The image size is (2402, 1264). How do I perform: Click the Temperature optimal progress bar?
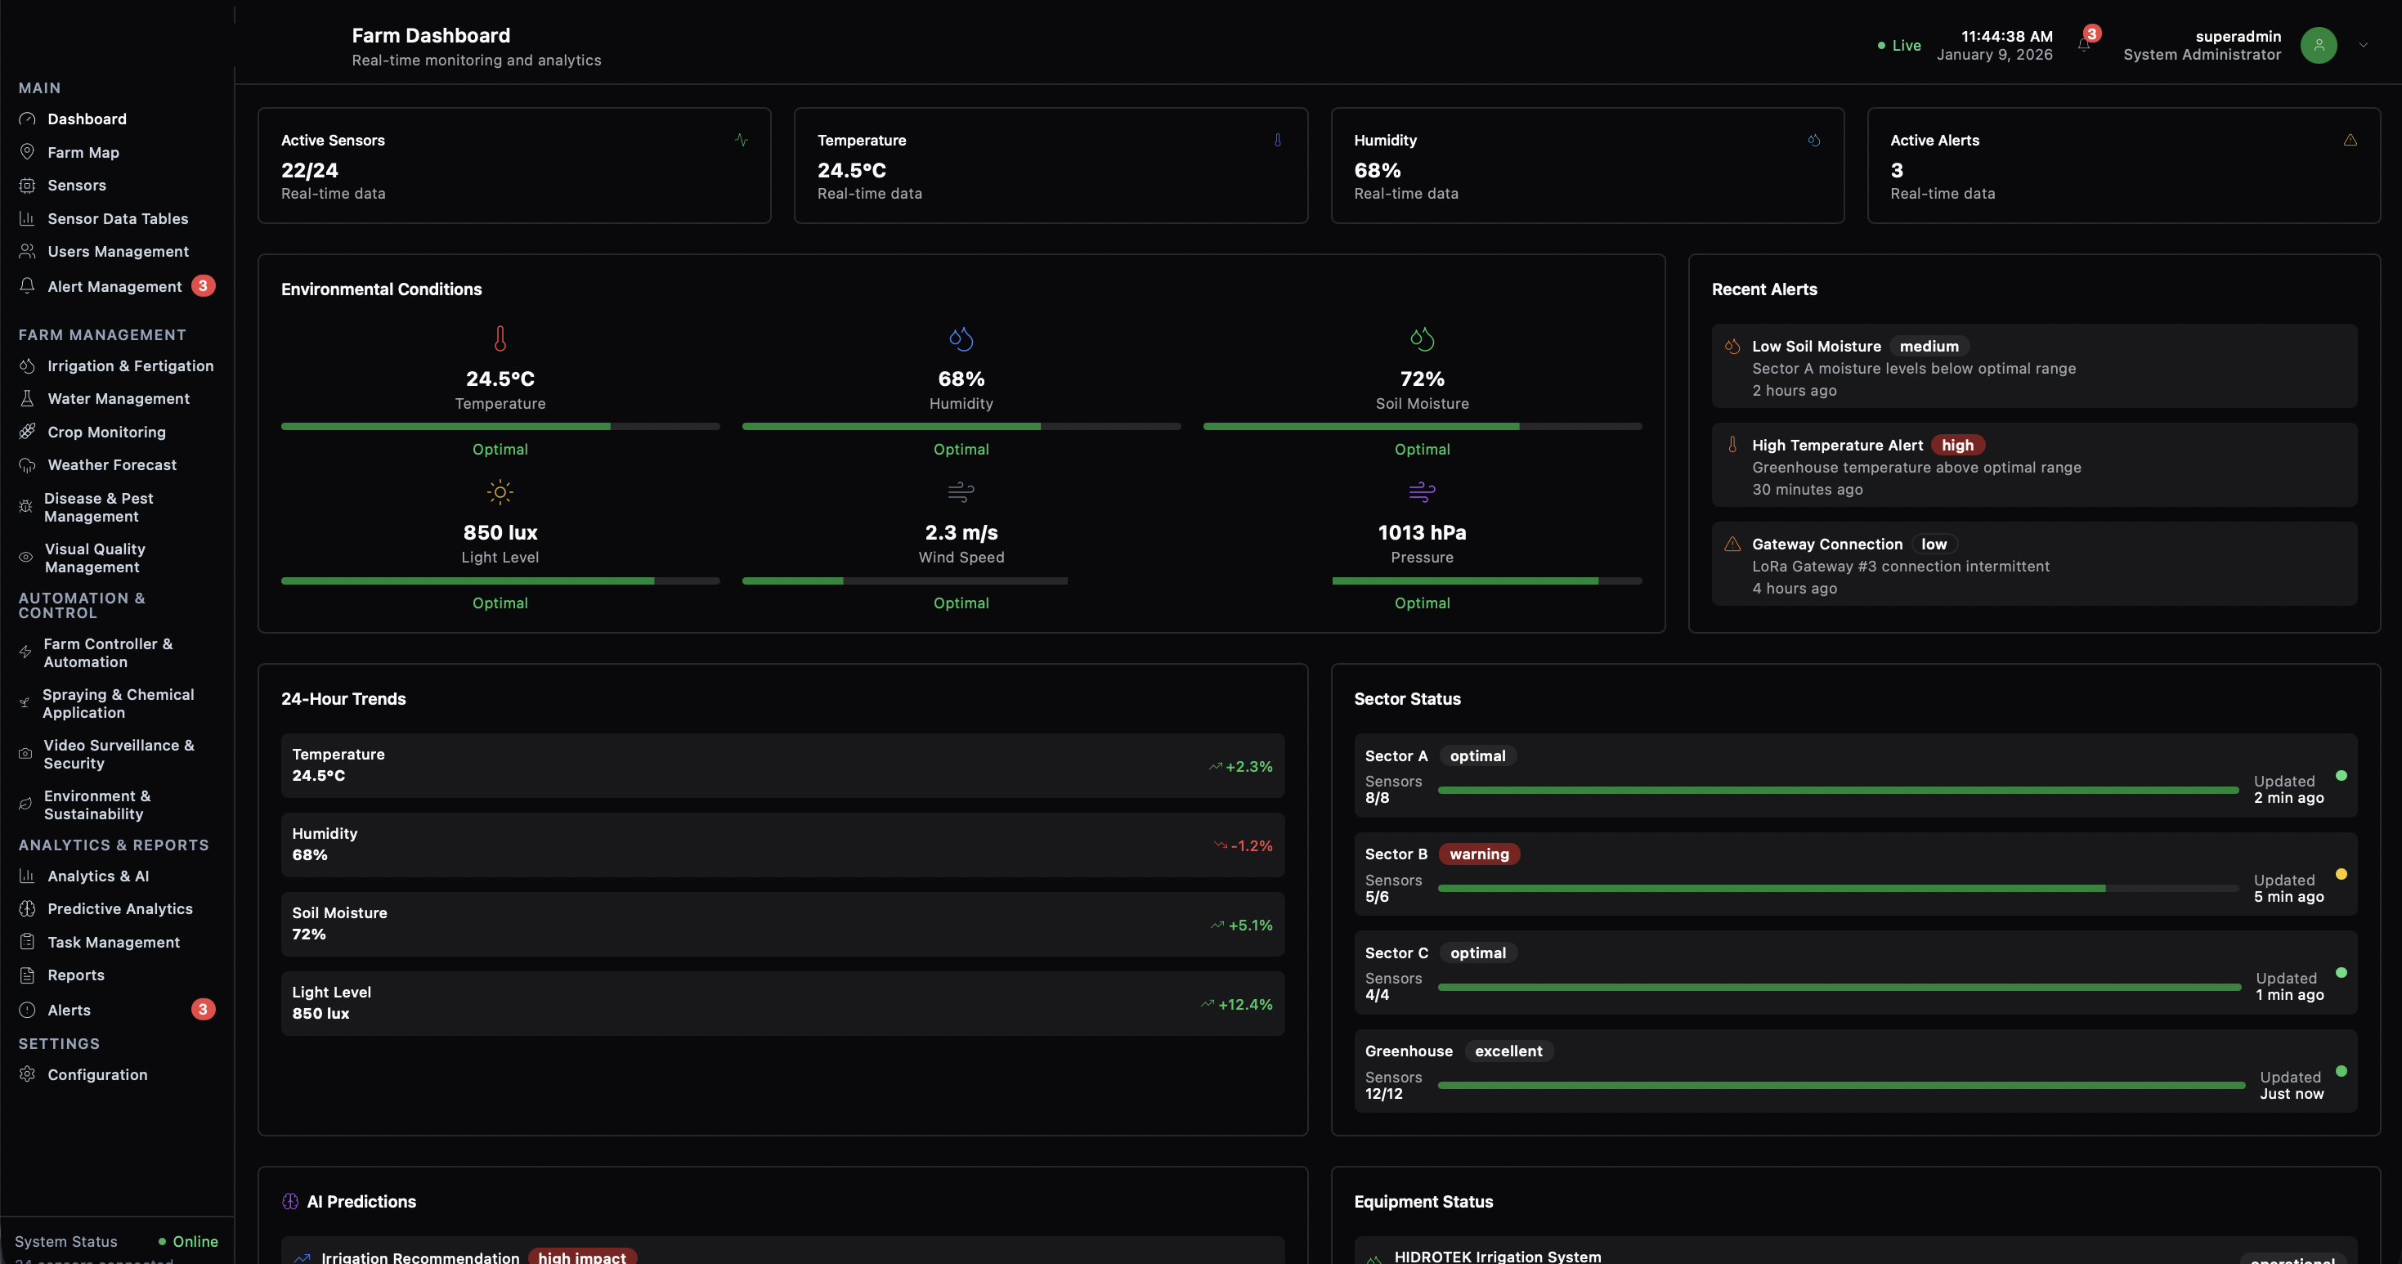[500, 426]
